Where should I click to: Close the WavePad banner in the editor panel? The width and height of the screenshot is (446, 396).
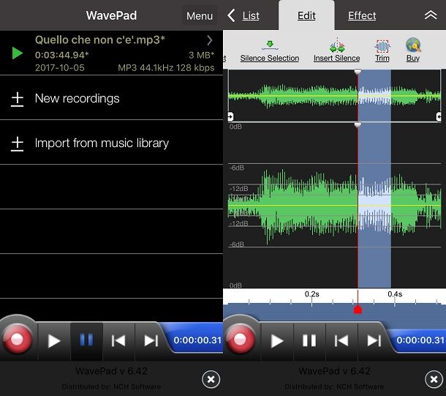[434, 379]
